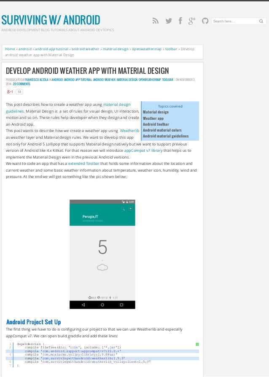Open the Google Plus icon in header
The height and width of the screenshot is (377, 269).
(x=192, y=21)
